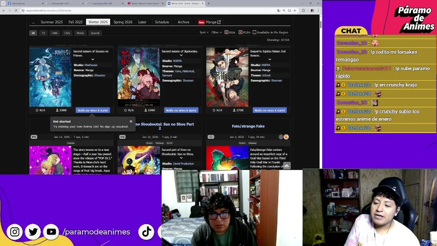437x246 pixels.
Task: Play the PV badge dated Jan 10, 2026
Action: coord(122,137)
